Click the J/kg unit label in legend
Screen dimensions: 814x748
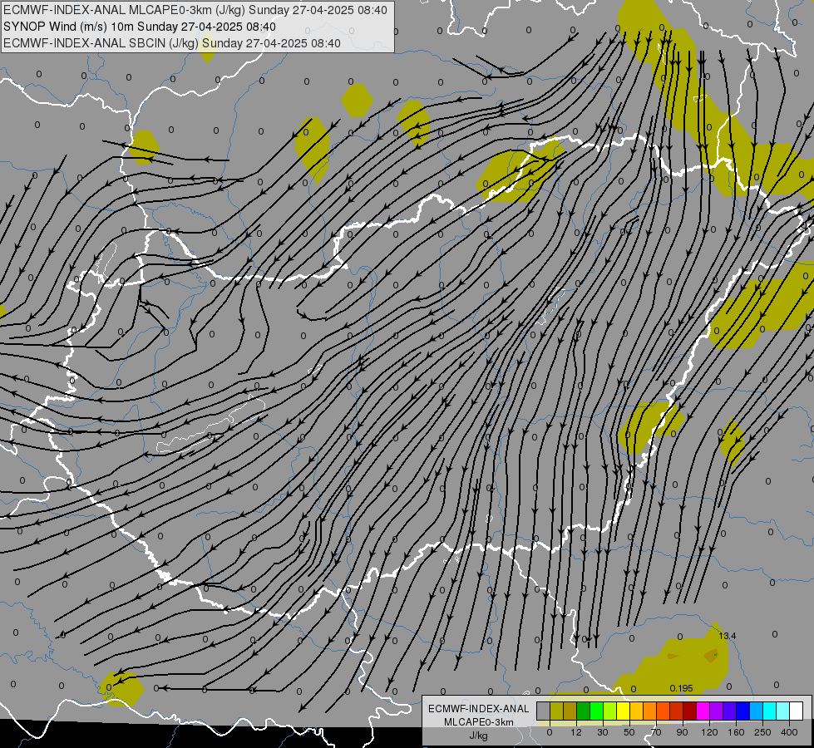(478, 736)
